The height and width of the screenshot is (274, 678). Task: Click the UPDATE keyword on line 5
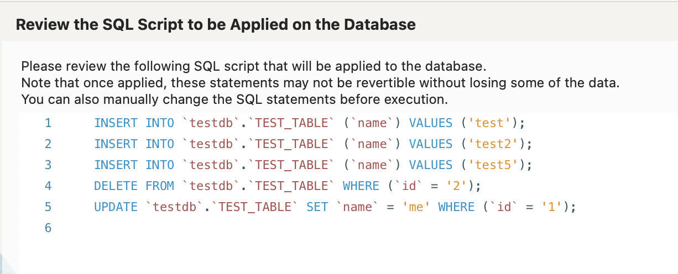[x=116, y=207]
